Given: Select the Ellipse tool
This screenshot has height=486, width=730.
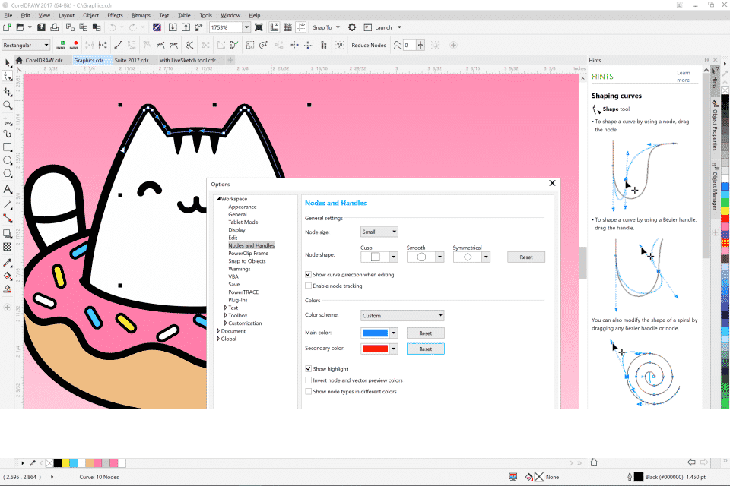Looking at the screenshot, I should (8, 160).
